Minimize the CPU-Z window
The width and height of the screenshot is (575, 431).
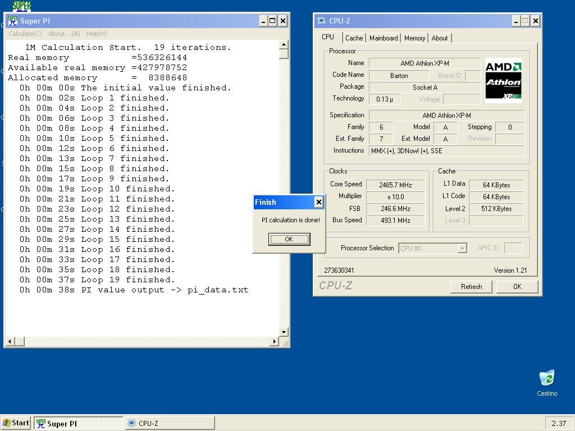[516, 21]
